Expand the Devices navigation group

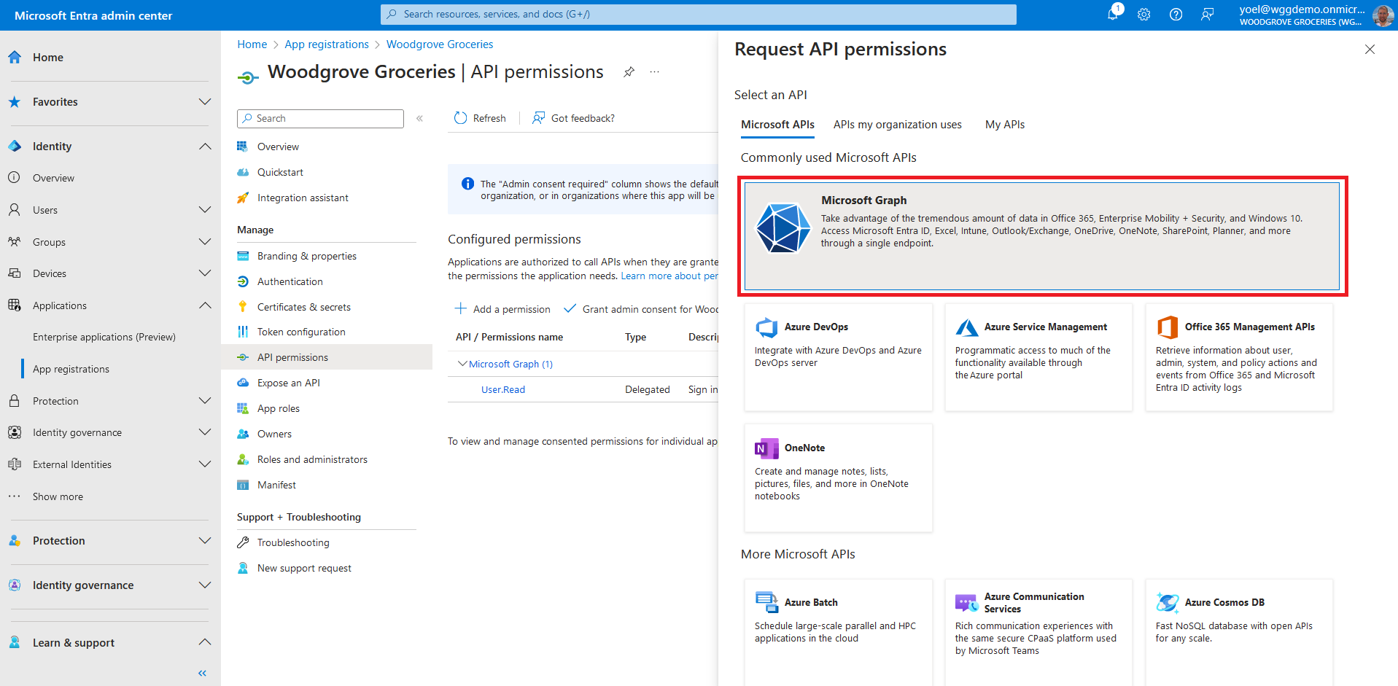(205, 273)
